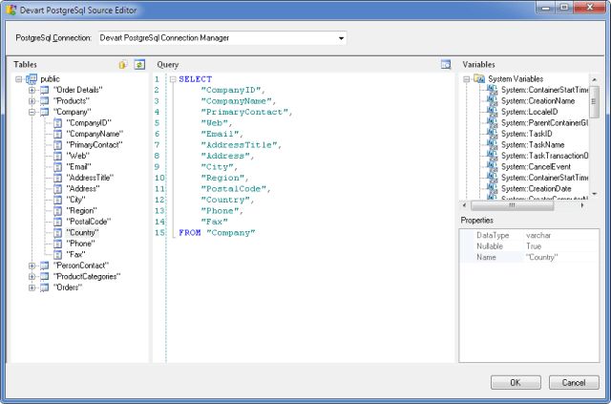Image resolution: width=611 pixels, height=404 pixels.
Task: Expand the "PersonContact" table node
Action: (32, 266)
